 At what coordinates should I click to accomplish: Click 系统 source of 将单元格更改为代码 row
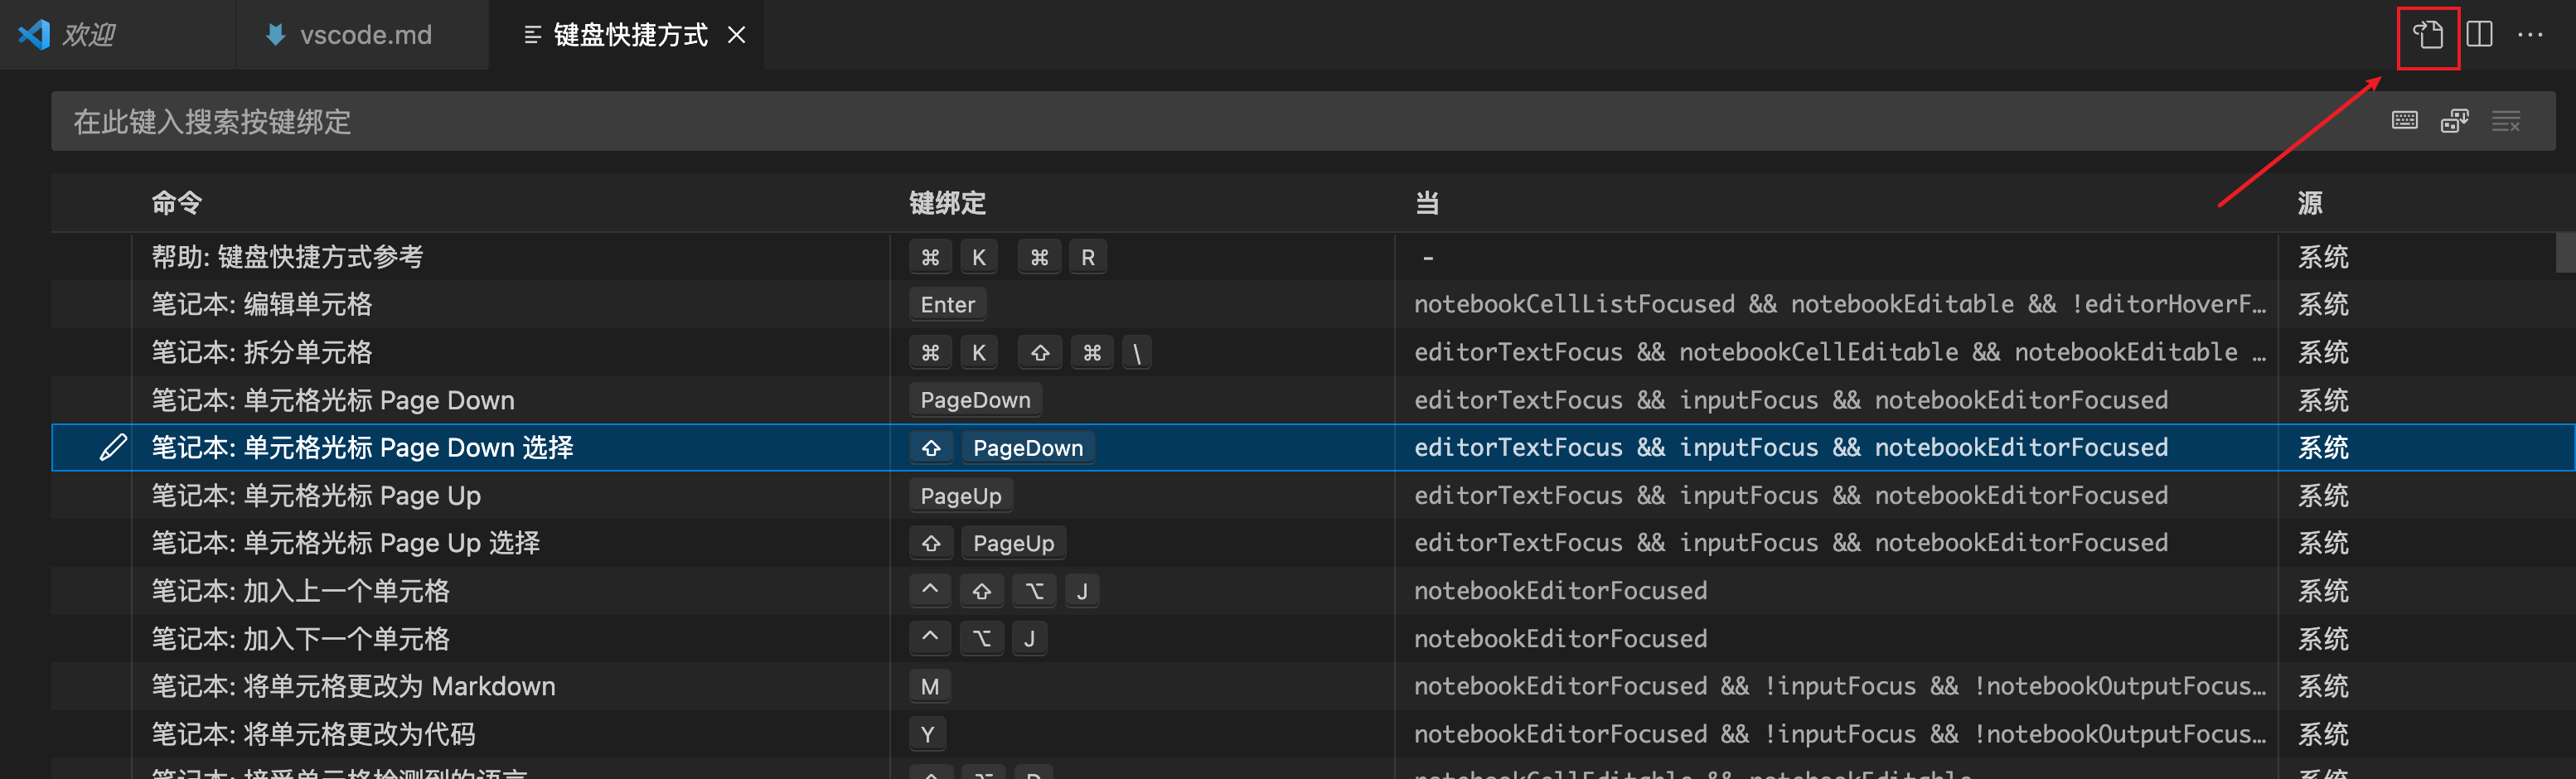[2323, 734]
